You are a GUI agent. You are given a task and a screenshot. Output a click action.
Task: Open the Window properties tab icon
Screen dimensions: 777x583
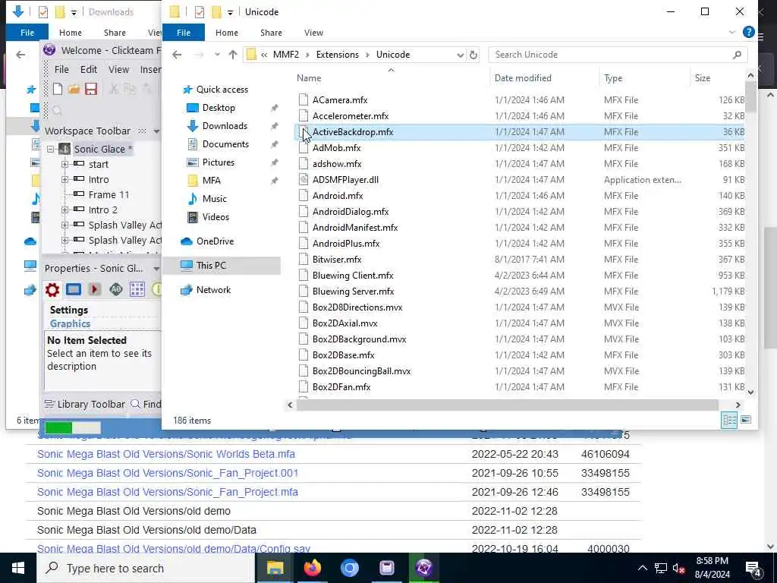tap(74, 289)
